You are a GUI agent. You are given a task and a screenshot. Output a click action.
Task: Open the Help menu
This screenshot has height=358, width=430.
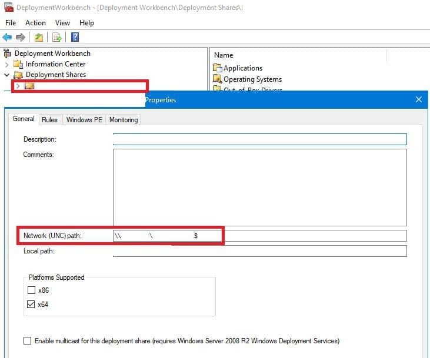[86, 23]
